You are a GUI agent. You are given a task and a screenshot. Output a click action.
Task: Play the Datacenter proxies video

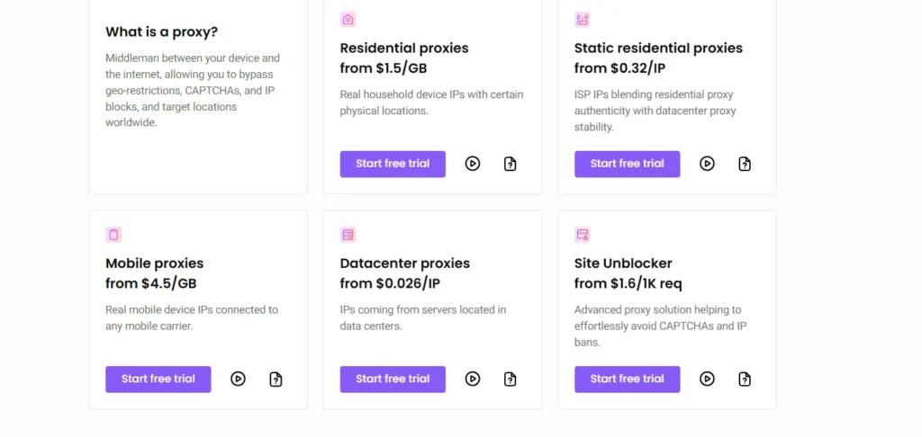pyautogui.click(x=473, y=379)
